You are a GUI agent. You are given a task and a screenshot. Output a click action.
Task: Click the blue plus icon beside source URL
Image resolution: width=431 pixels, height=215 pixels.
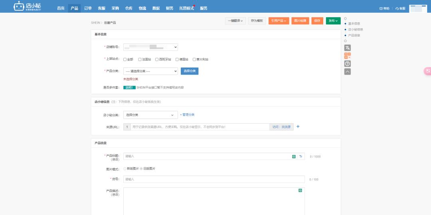(298, 127)
